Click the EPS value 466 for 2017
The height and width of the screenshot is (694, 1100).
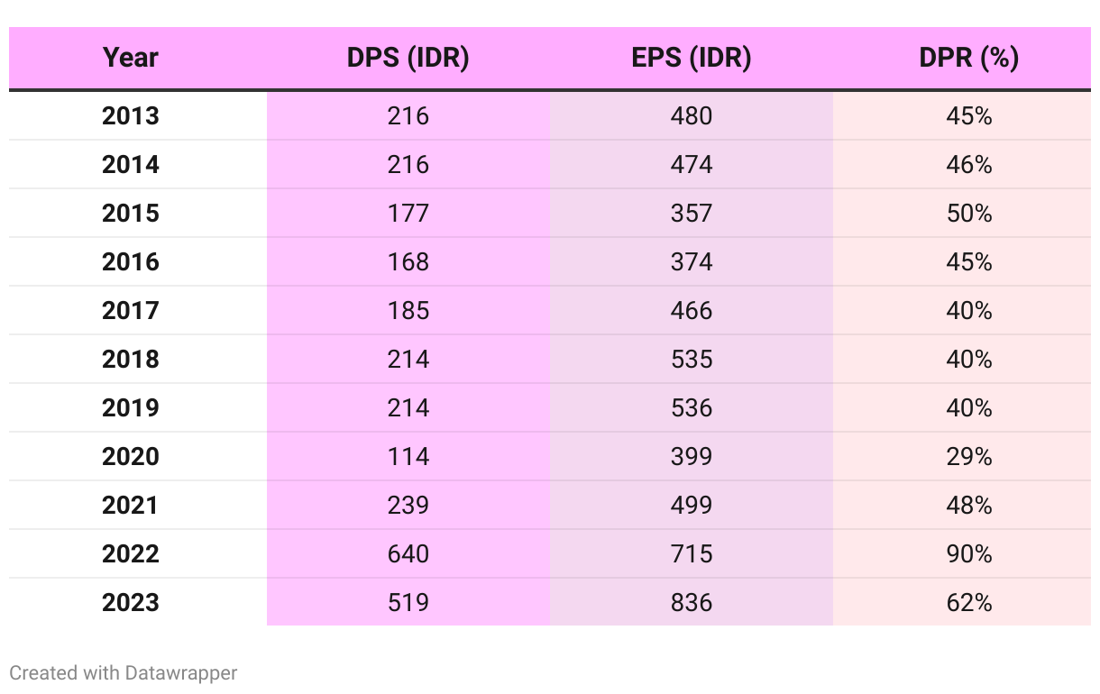(x=691, y=311)
